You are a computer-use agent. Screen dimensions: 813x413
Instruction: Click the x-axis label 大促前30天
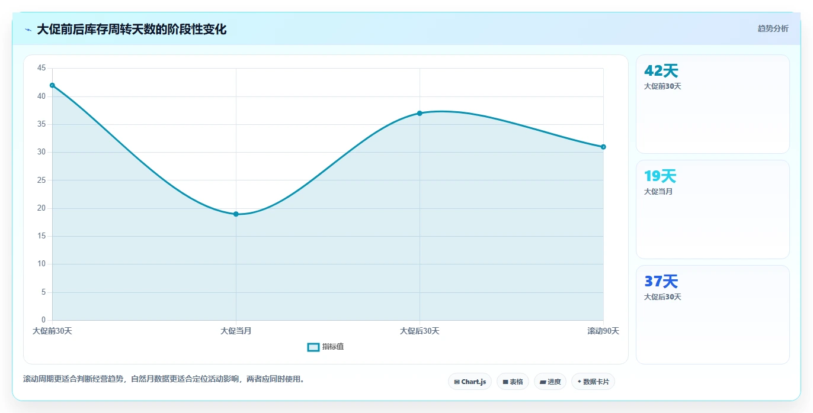click(52, 331)
